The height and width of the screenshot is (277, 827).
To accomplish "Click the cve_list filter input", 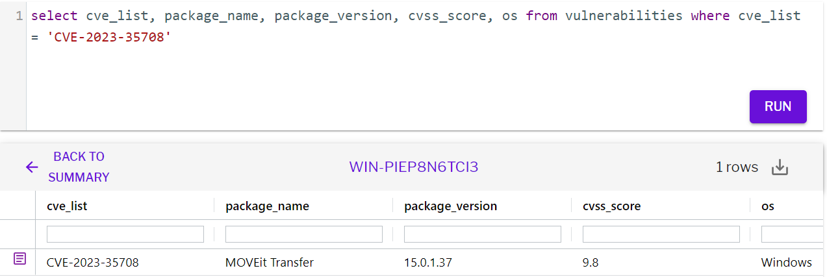I will click(x=125, y=234).
